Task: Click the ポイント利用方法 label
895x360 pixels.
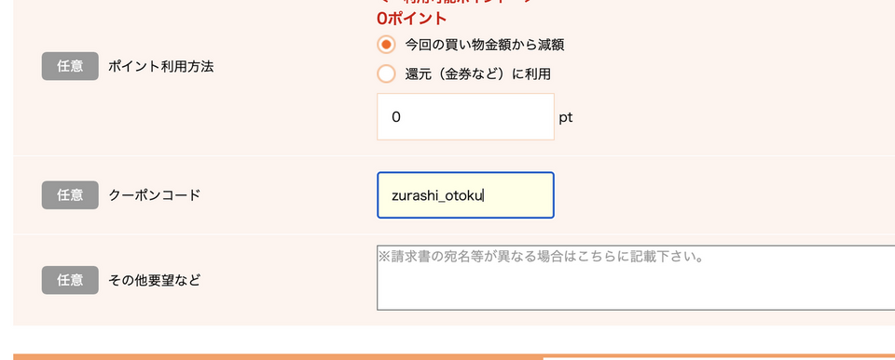Action: 161,67
